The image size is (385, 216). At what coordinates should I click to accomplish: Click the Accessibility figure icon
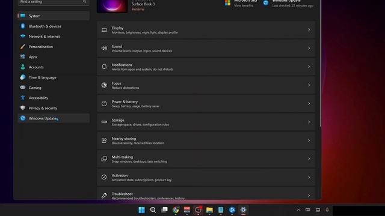pyautogui.click(x=23, y=98)
